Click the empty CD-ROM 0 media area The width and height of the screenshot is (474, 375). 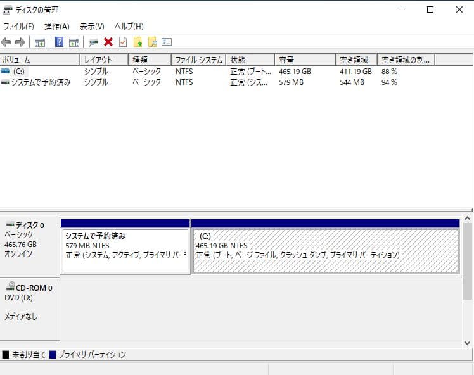(x=261, y=309)
